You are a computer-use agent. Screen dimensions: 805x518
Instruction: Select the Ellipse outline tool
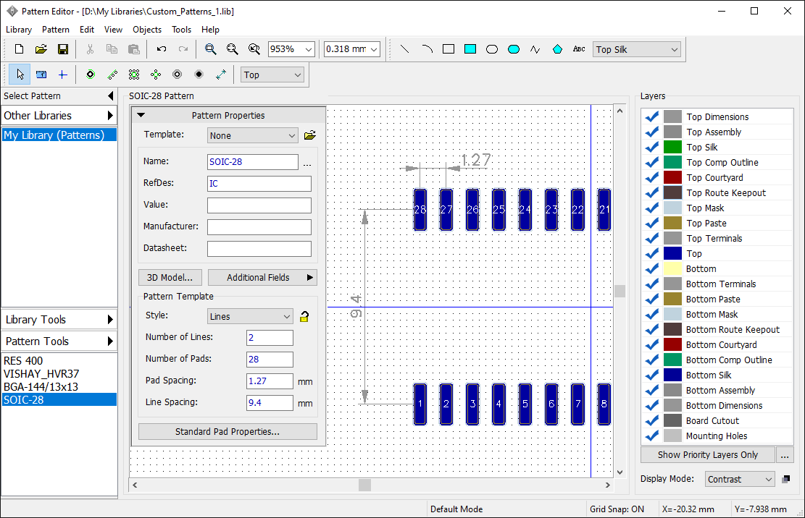click(x=492, y=49)
